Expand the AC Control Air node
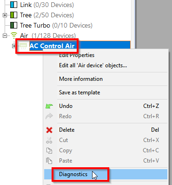This screenshot has height=185, width=172. tap(14, 46)
